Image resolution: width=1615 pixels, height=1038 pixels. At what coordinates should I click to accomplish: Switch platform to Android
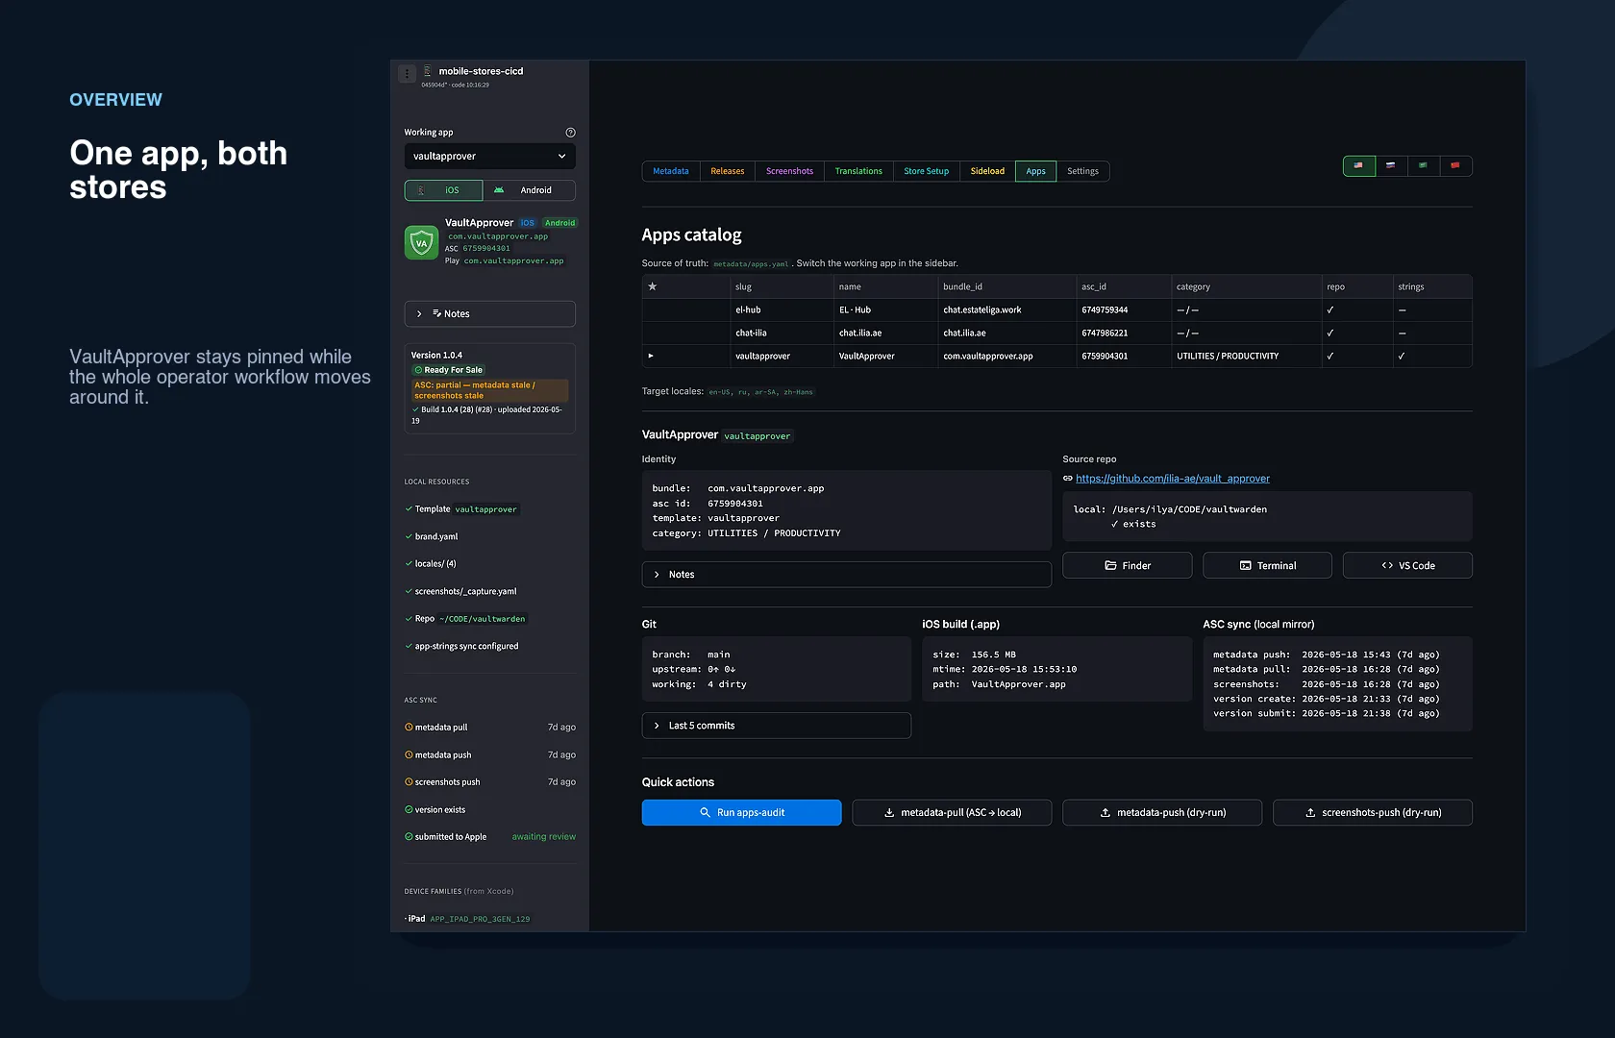pos(529,190)
